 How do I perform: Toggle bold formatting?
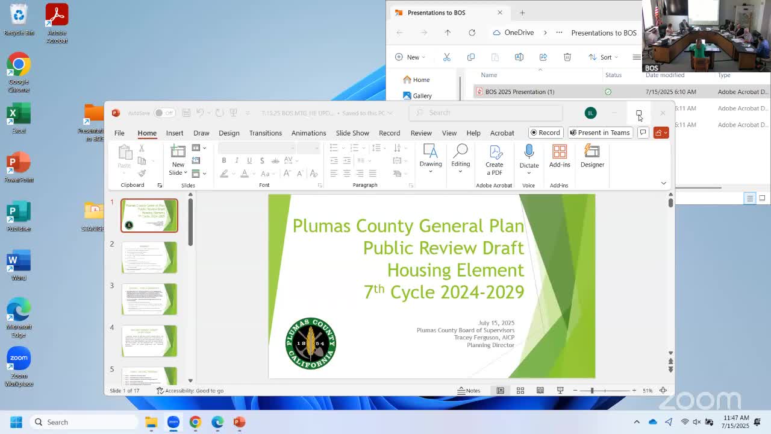(x=223, y=160)
